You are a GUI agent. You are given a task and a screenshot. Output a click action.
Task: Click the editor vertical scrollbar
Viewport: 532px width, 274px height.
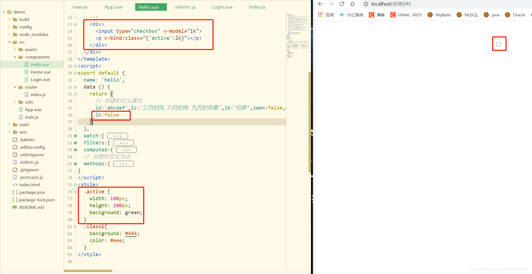(310, 122)
